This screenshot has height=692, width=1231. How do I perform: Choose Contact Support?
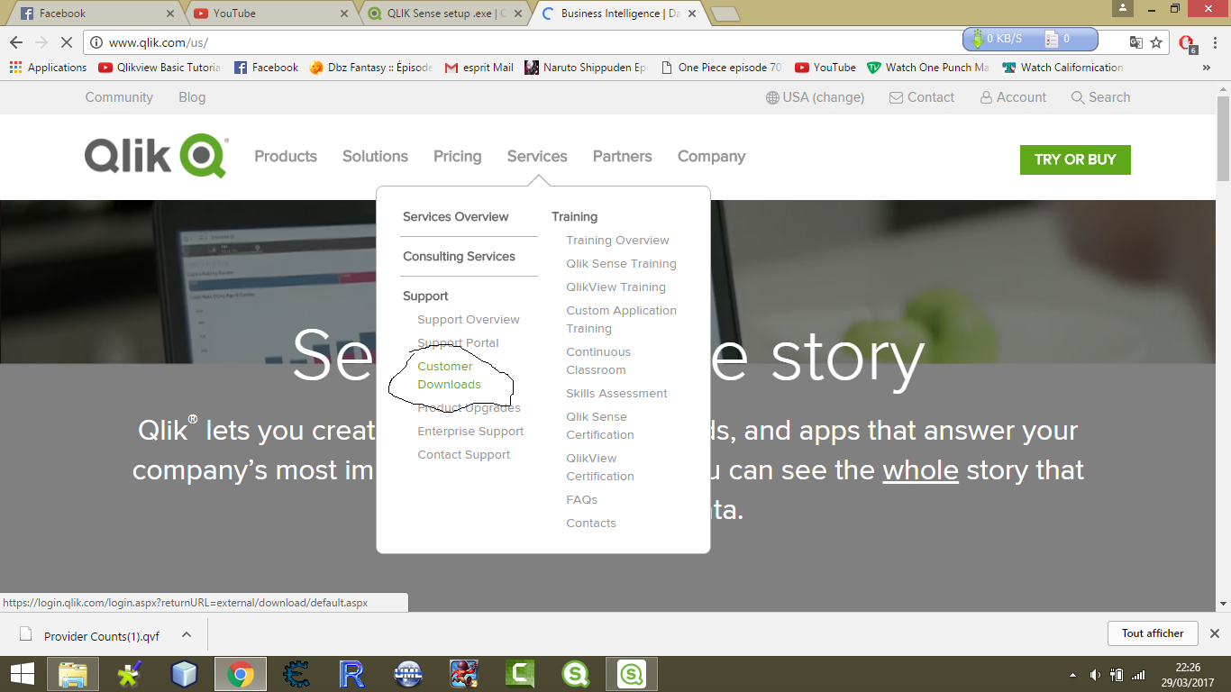tap(463, 454)
